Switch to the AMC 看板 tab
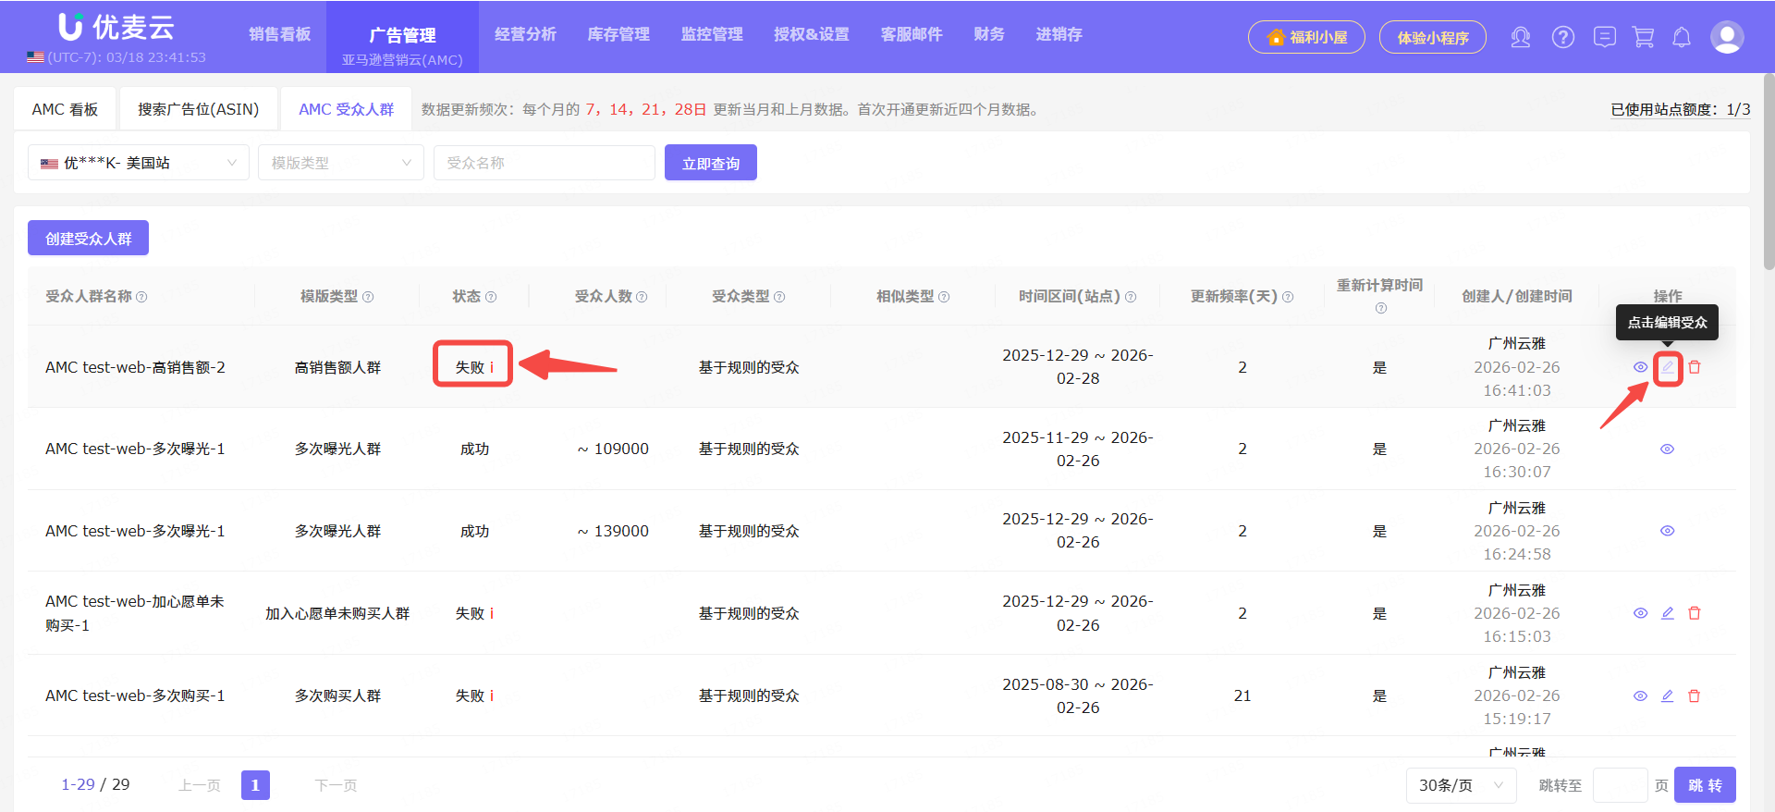 coord(65,109)
